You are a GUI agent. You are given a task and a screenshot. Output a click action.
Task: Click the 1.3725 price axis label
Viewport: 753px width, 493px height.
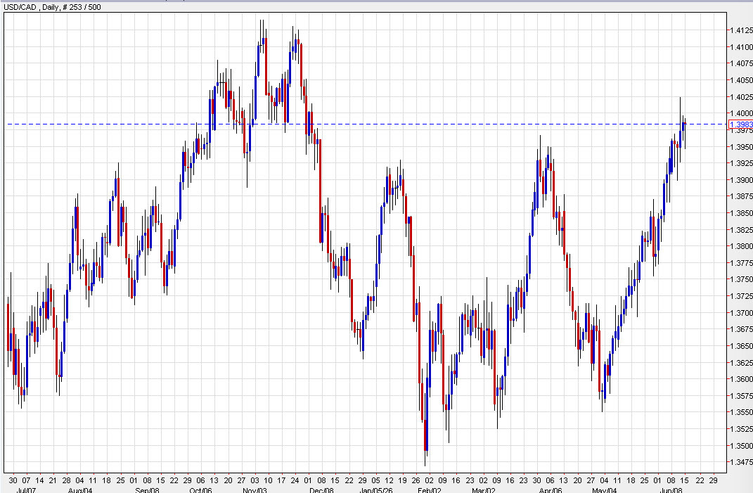741,297
